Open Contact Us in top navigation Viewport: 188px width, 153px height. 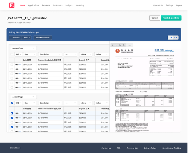tap(158, 5)
